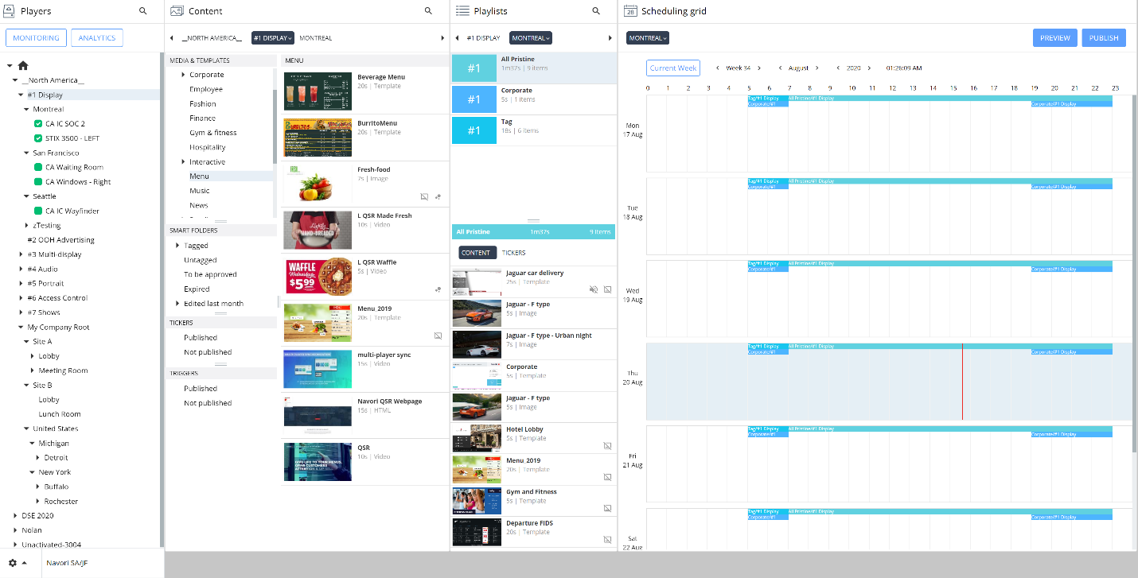Click the muted audio icon on Jaguar car delivery
This screenshot has height=578, width=1138.
click(594, 290)
